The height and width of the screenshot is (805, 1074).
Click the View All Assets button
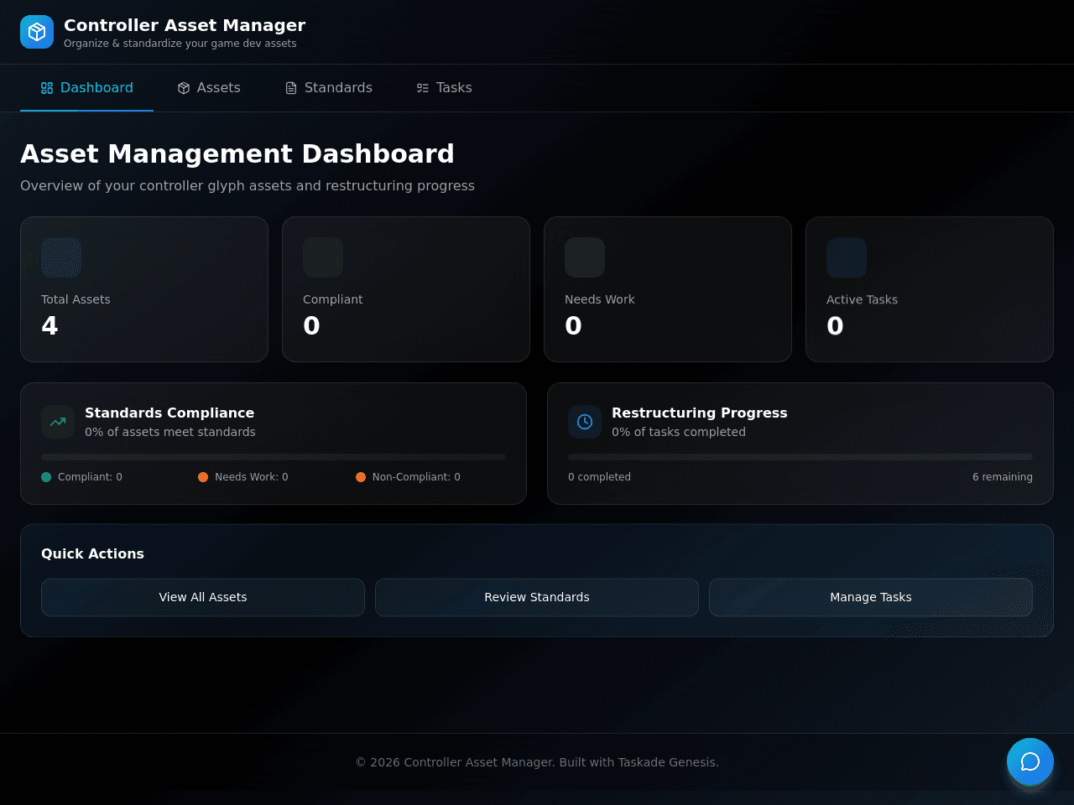(x=203, y=597)
